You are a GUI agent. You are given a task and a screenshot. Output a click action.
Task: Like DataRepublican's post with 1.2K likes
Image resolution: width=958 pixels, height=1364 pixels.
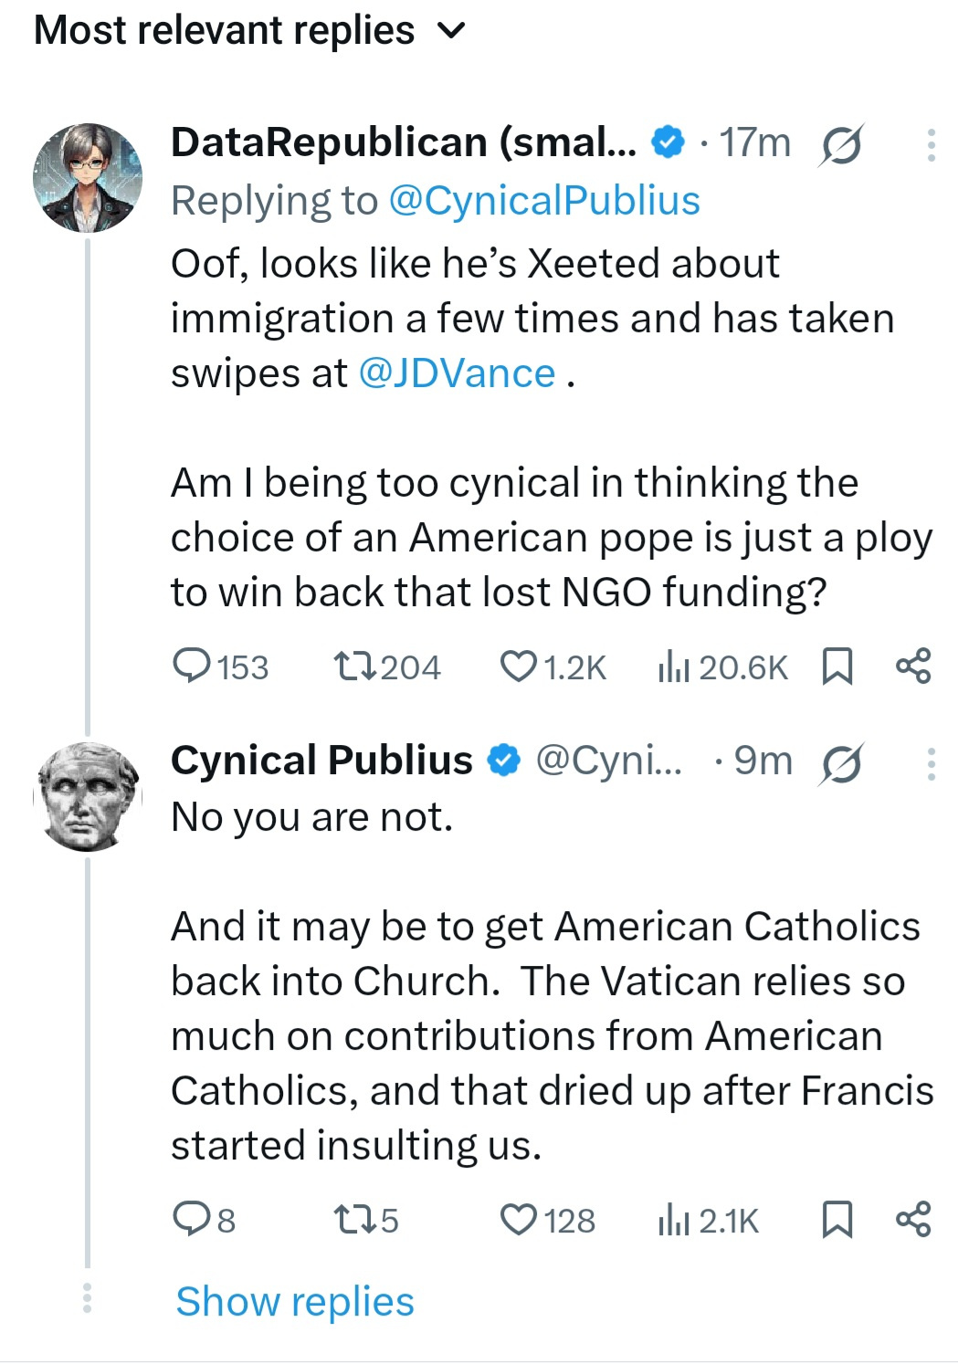(519, 666)
